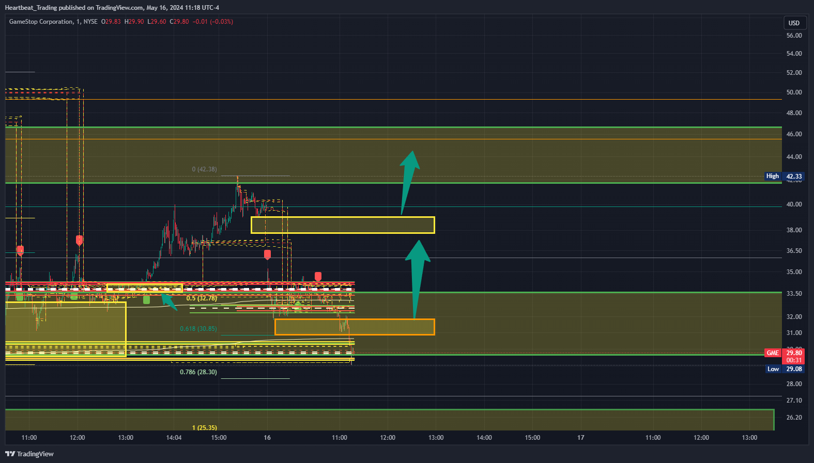Image resolution: width=814 pixels, height=463 pixels.
Task: Click the 40.00 price axis label
Action: pos(794,204)
